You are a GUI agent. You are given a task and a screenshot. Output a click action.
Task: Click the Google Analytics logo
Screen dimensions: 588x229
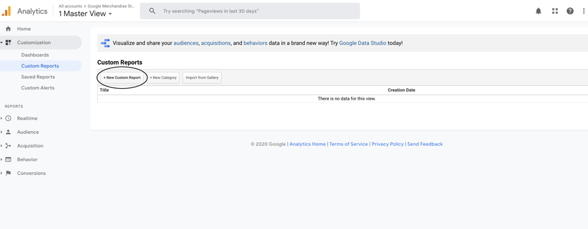6,11
